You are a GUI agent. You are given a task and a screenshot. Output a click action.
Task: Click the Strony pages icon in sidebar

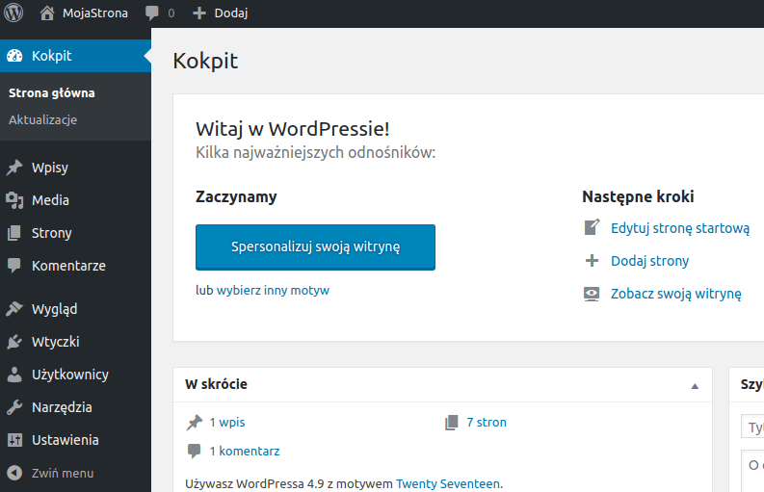[x=14, y=233]
